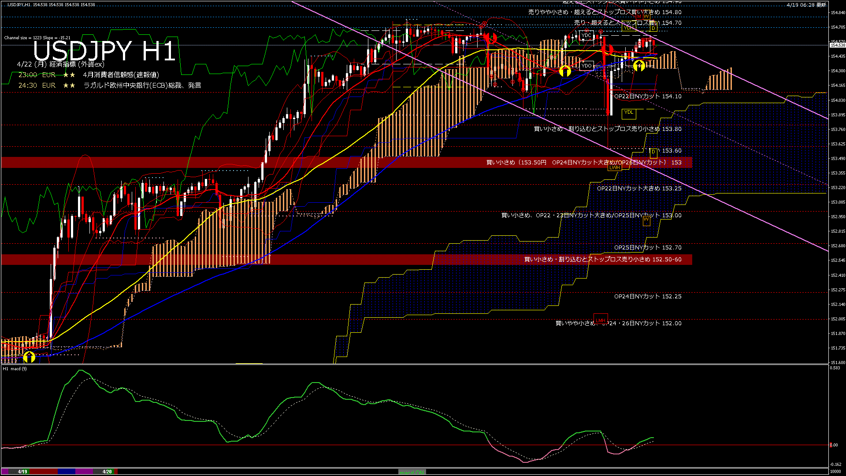
Task: Toggle the macd ON button
Action: pyautogui.click(x=412, y=472)
